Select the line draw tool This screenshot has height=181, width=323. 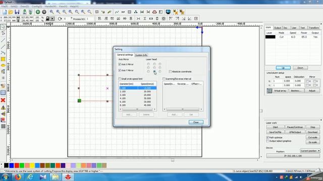pyautogui.click(x=3, y=40)
